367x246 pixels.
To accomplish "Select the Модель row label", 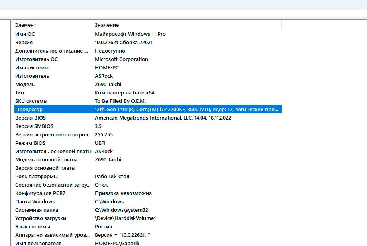I will pyautogui.click(x=25, y=85).
